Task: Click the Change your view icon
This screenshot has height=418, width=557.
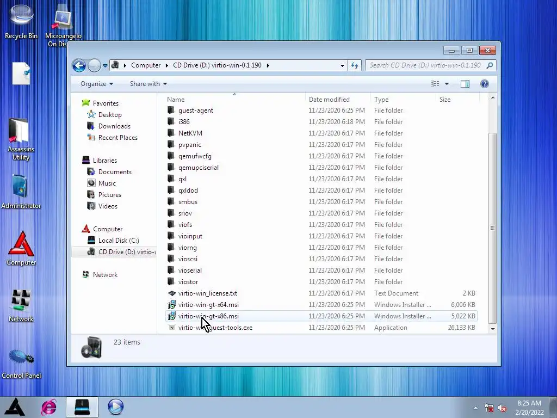Action: (435, 84)
